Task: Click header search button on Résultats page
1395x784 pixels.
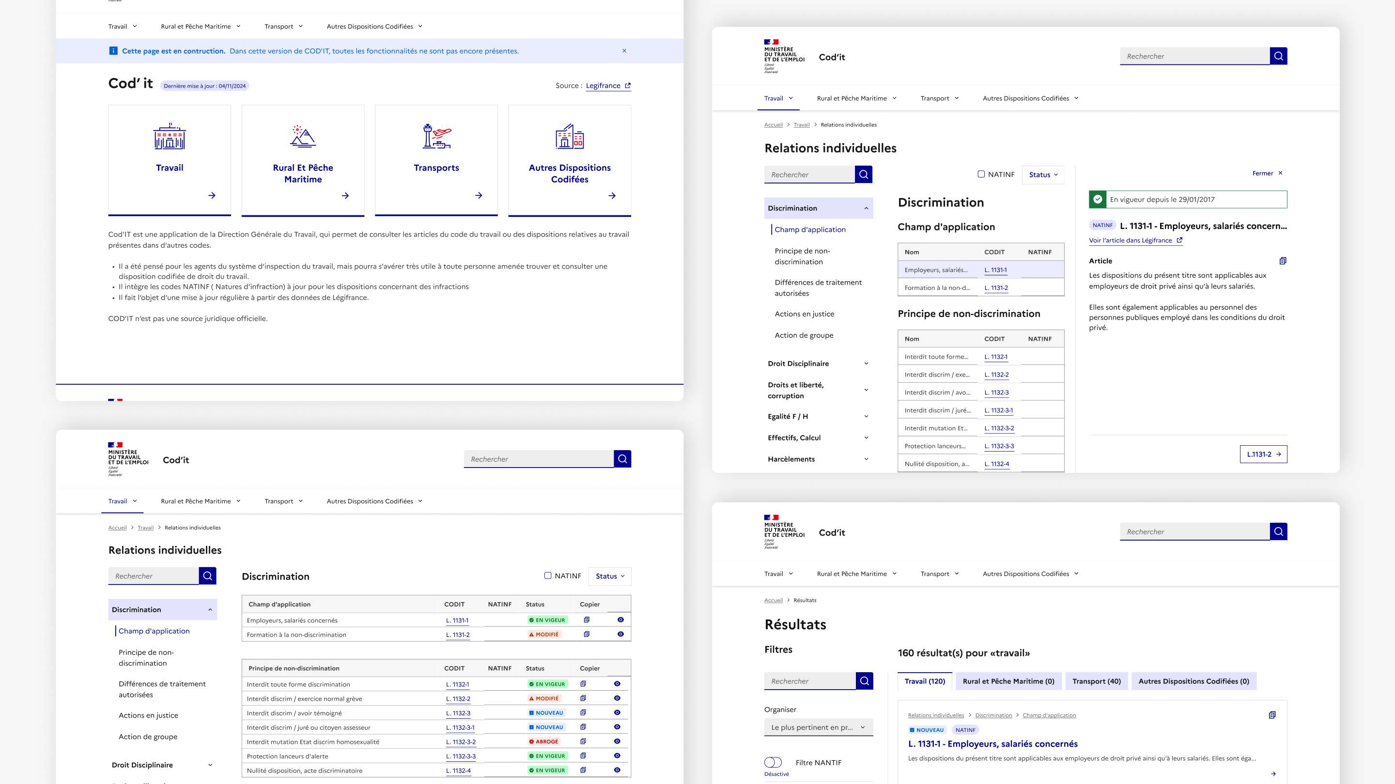Action: point(1279,531)
